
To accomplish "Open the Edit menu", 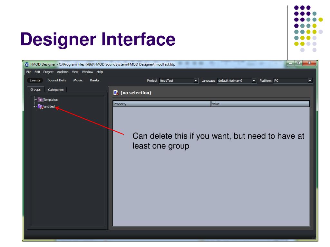I will 37,72.
